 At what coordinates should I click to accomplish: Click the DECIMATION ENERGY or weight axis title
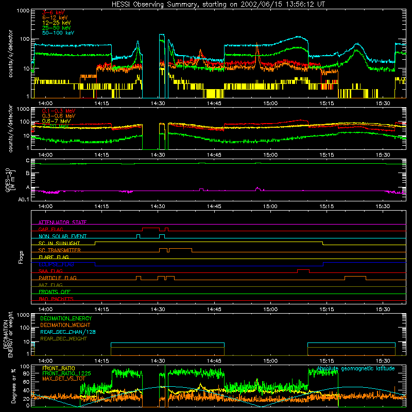point(8,335)
